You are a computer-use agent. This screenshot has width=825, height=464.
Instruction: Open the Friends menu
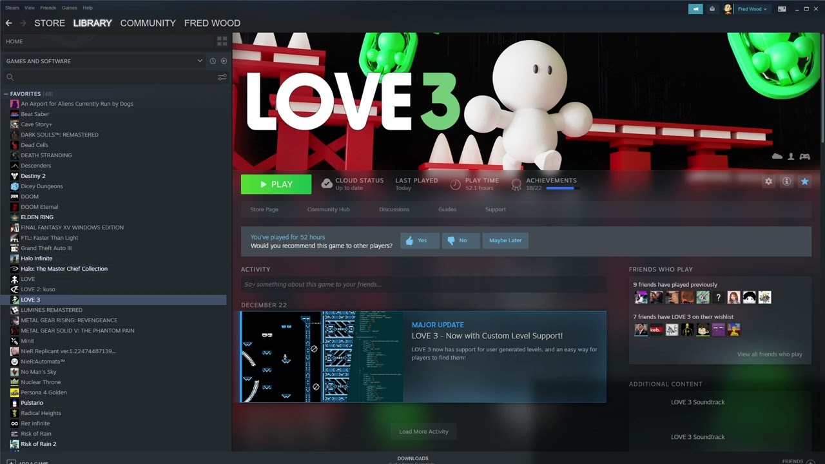(48, 8)
